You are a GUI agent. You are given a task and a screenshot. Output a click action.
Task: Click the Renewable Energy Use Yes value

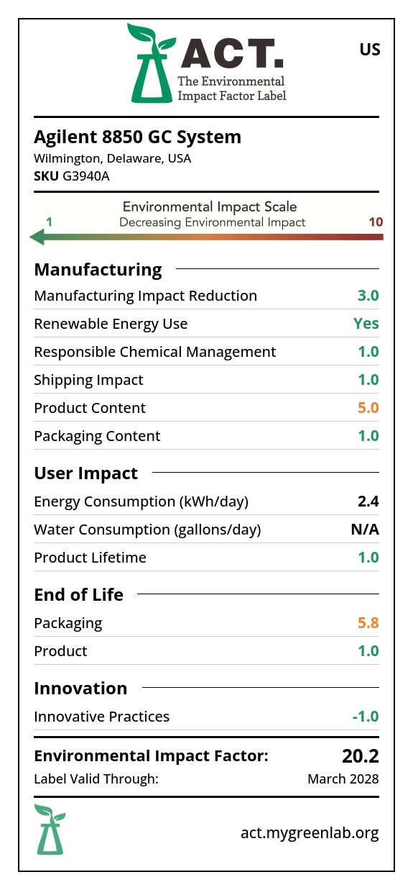tap(366, 324)
